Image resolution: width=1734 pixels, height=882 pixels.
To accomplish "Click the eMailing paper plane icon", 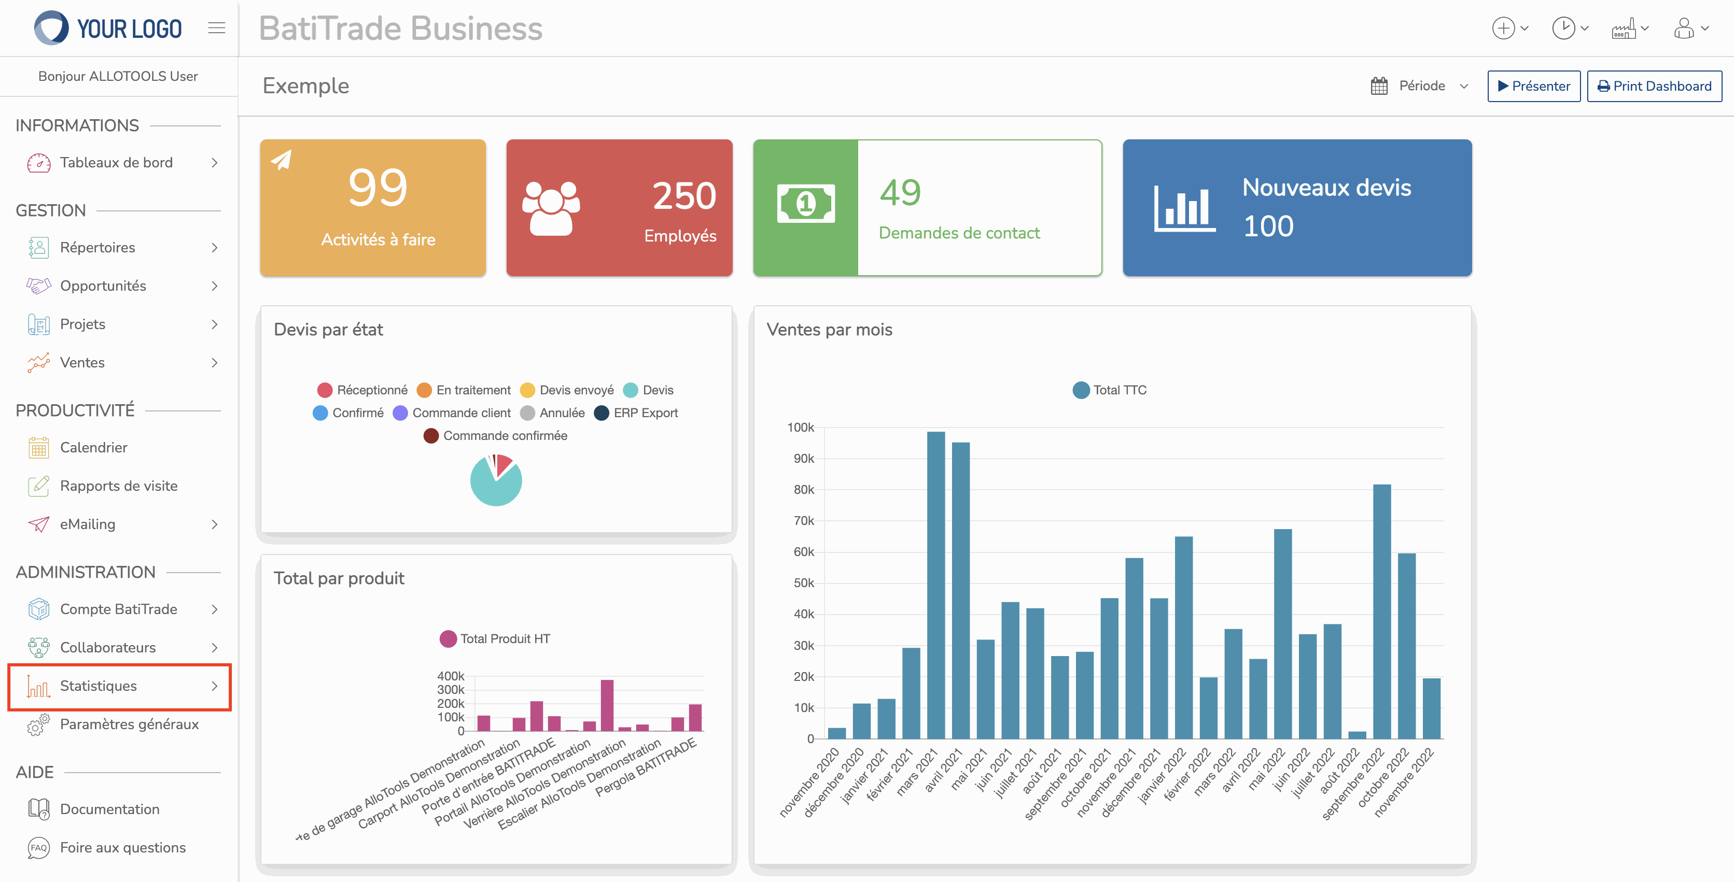I will click(38, 524).
